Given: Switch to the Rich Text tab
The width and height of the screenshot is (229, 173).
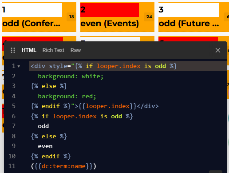Looking at the screenshot, I should 53,50.
